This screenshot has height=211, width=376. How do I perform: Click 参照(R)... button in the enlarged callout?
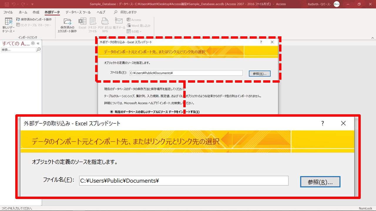point(320,182)
